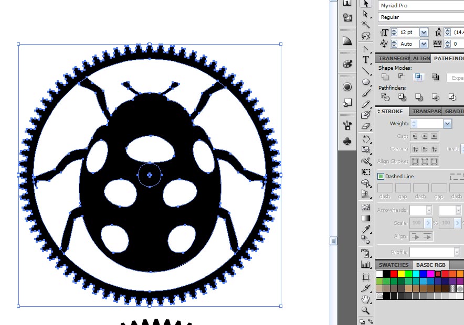Open the stroke Weight dropdown
Screen dimensions: 464x325
[x=447, y=124]
